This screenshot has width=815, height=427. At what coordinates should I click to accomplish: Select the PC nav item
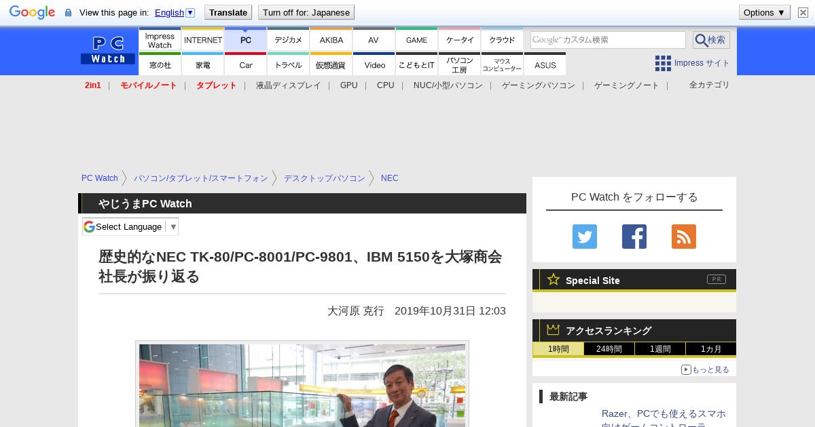click(246, 40)
